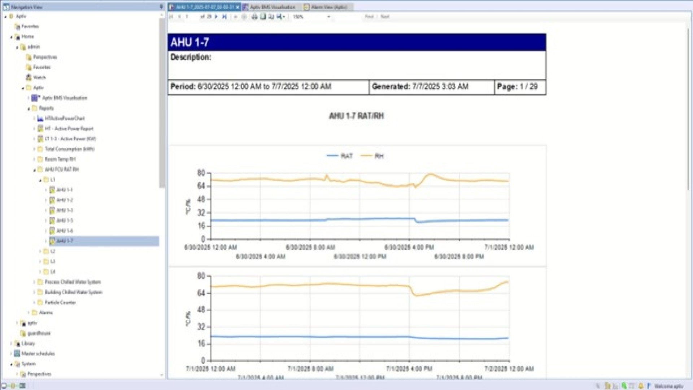
Task: Toggle print layout view icon
Action: (x=263, y=17)
